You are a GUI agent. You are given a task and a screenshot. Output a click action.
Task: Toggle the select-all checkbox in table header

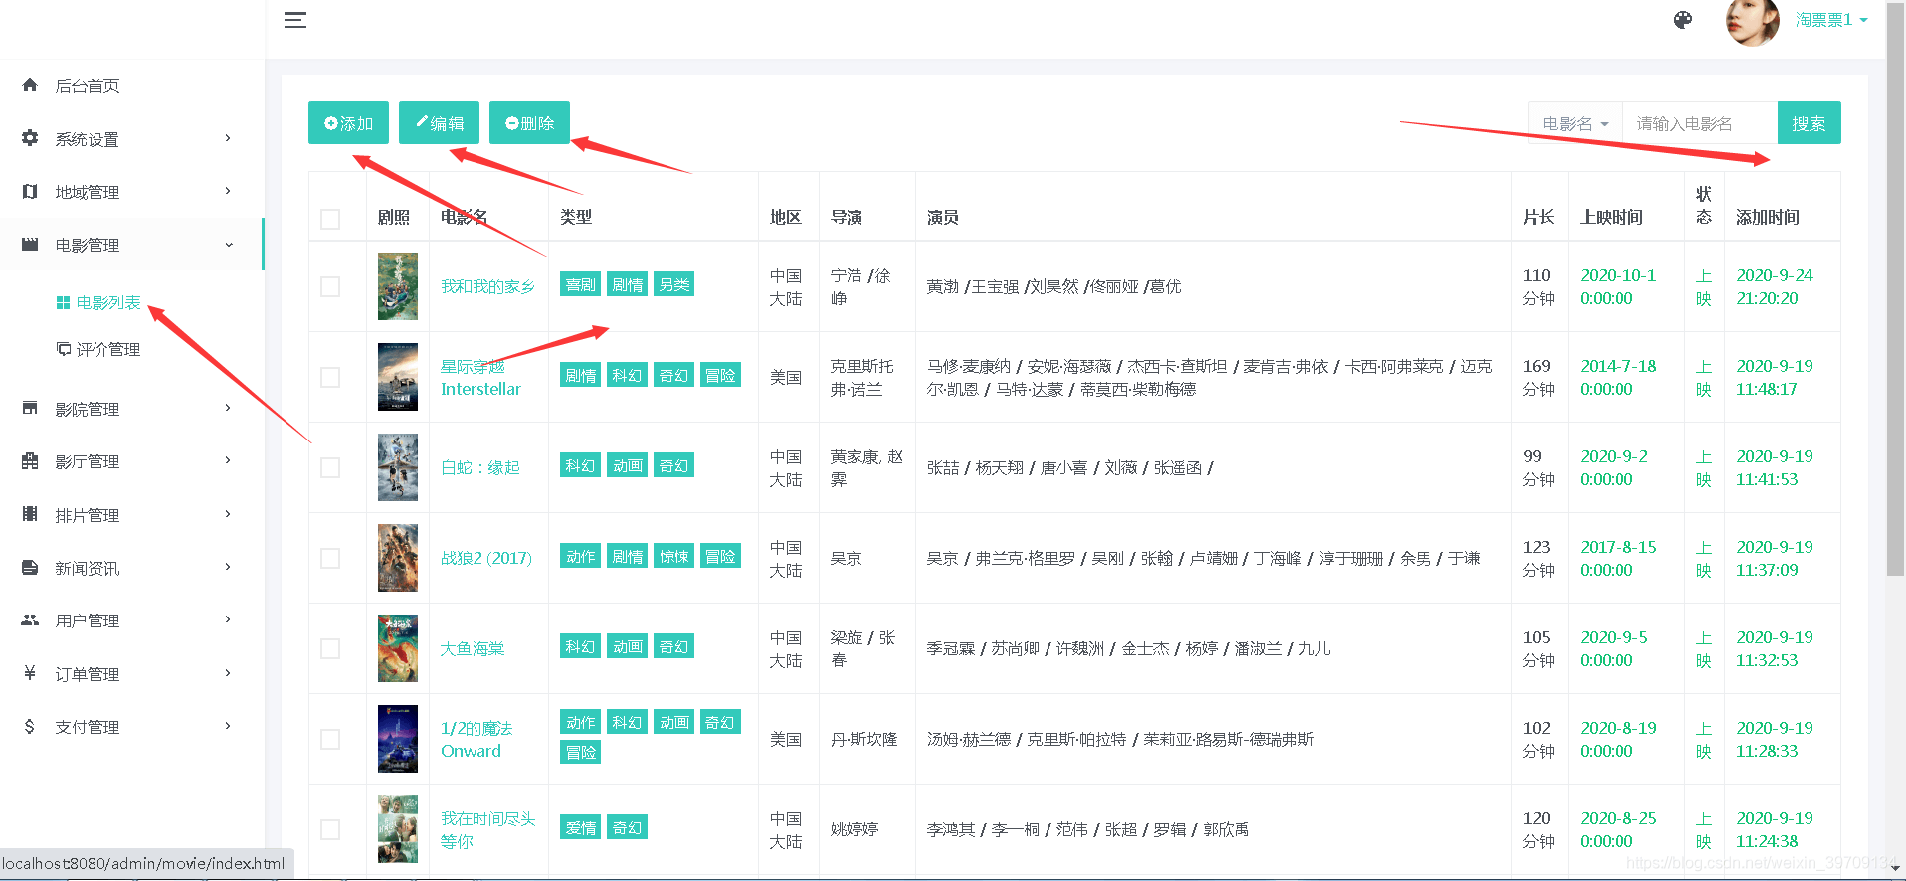330,219
